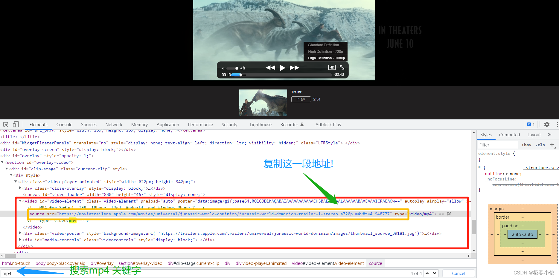This screenshot has width=559, height=278.
Task: Collapse the div clip-stage node
Action: coord(7,169)
